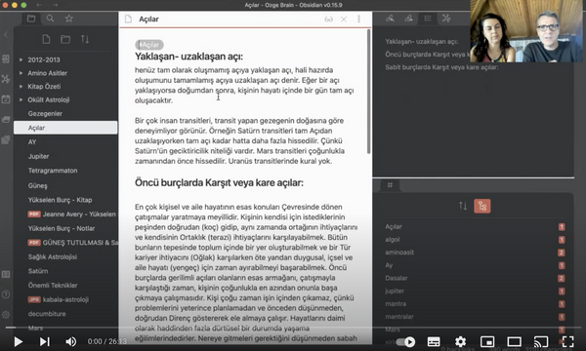Image resolution: width=586 pixels, height=351 pixels.
Task: Jump to Sabit burçlarda heading in outline
Action: click(441, 67)
